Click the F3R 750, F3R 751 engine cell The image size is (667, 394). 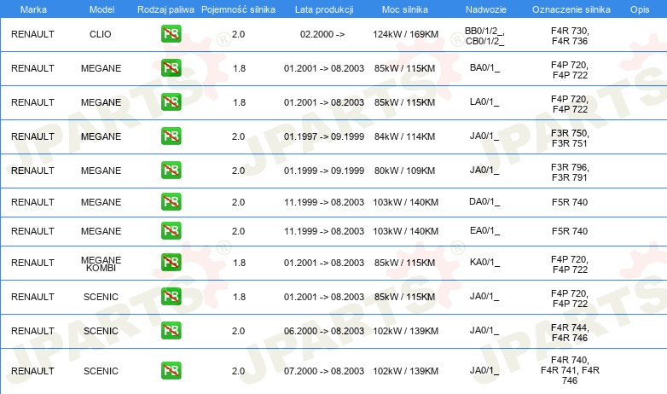click(x=570, y=138)
